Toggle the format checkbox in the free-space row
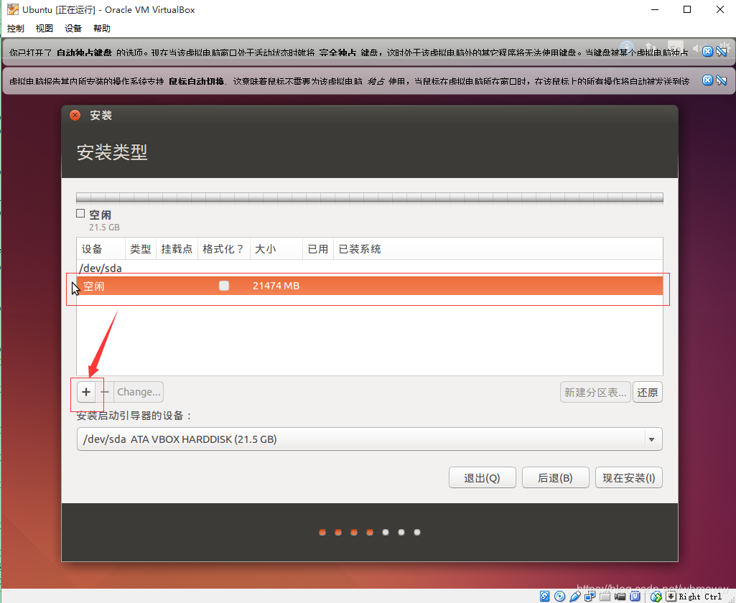Viewport: 736px width, 603px height. click(224, 286)
